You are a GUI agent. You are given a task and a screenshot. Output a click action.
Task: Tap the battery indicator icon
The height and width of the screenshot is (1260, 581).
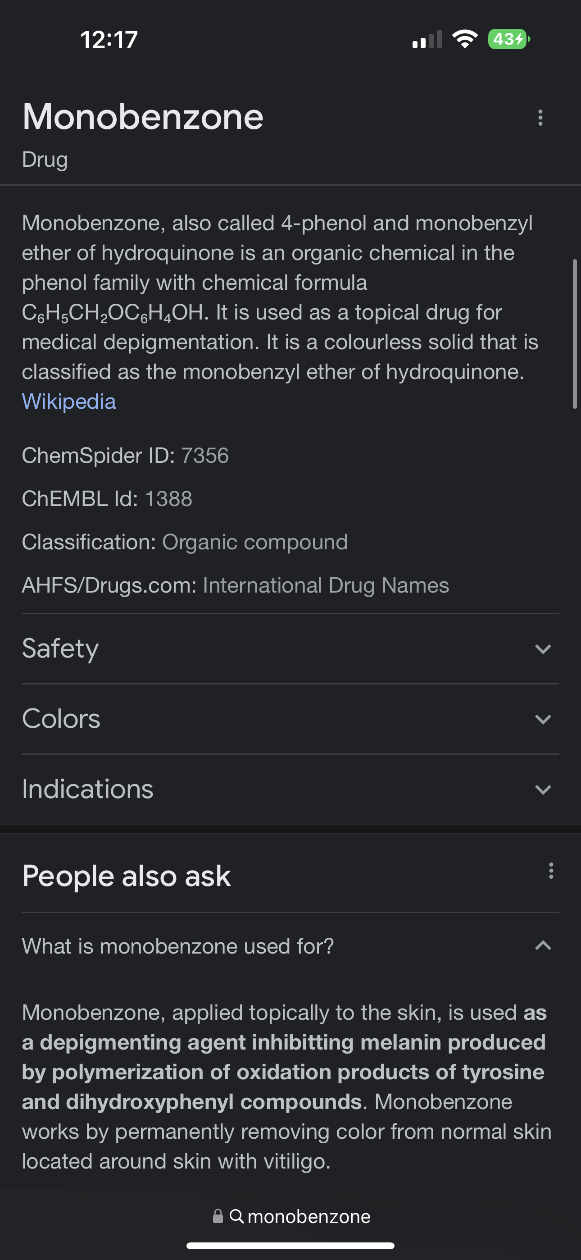[508, 39]
